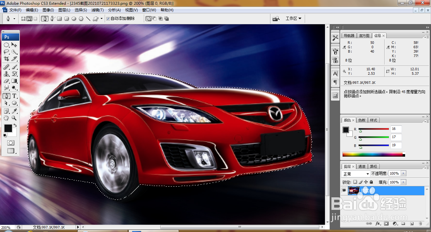Open the 文件(F) menu
431x232 pixels.
tap(15, 10)
